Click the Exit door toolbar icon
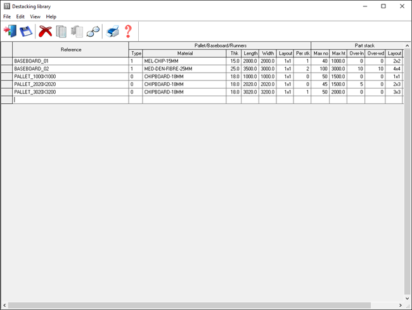 point(10,31)
